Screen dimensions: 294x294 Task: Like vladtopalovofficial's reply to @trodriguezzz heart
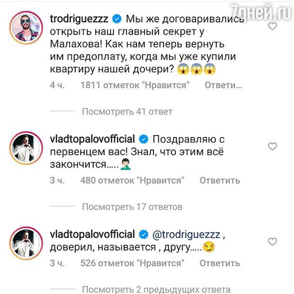[x=272, y=241]
